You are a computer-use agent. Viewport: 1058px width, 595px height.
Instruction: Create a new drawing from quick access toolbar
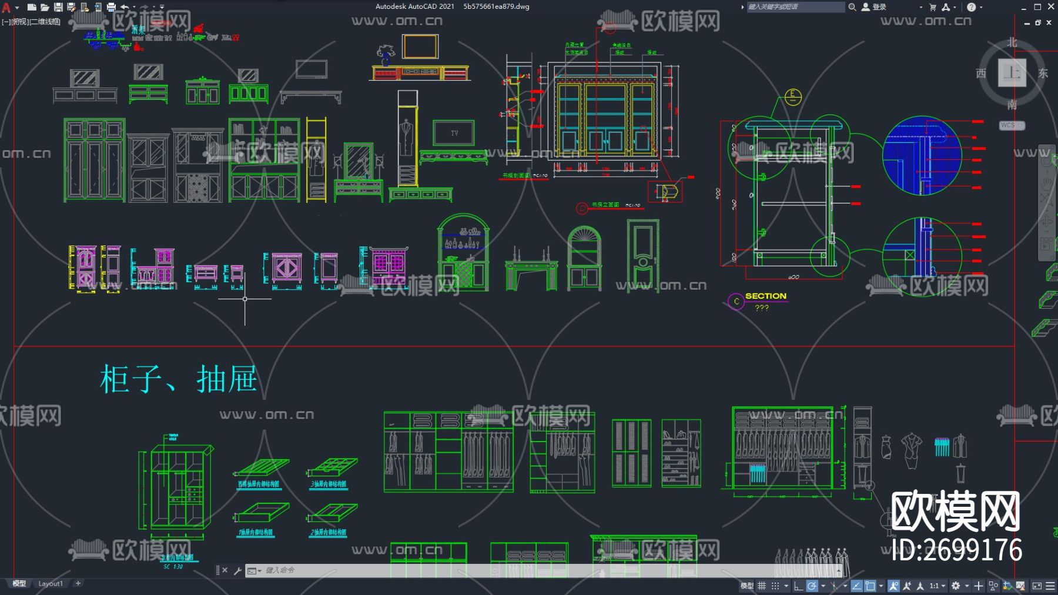[x=32, y=8]
